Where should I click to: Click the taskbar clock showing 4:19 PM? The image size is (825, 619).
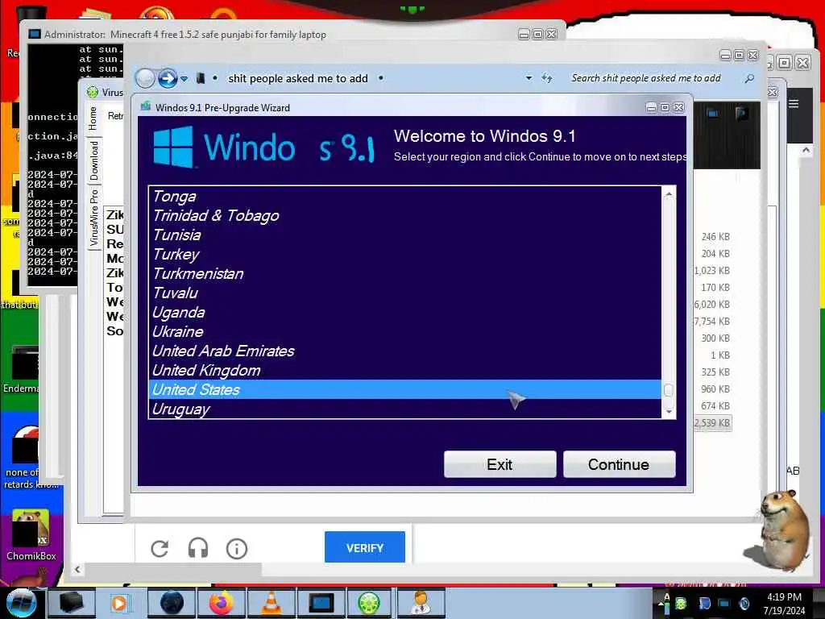coord(784,604)
